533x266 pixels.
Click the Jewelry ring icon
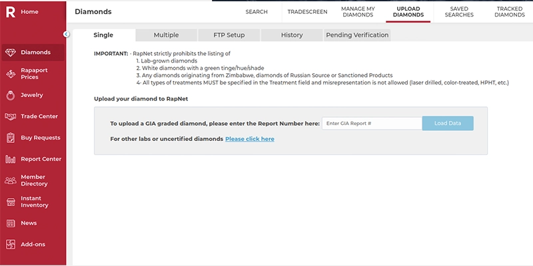11,95
